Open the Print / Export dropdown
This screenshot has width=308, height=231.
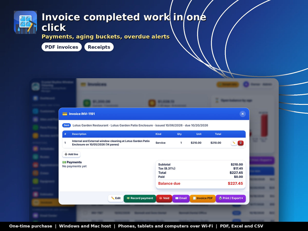(x=231, y=198)
